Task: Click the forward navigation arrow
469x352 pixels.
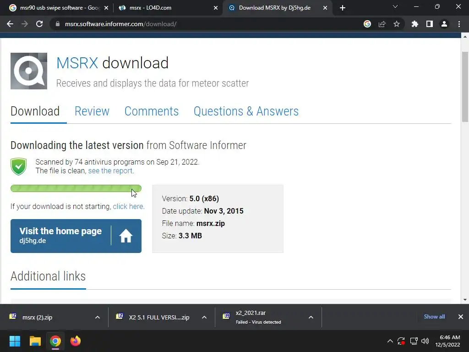Action: pos(25,24)
